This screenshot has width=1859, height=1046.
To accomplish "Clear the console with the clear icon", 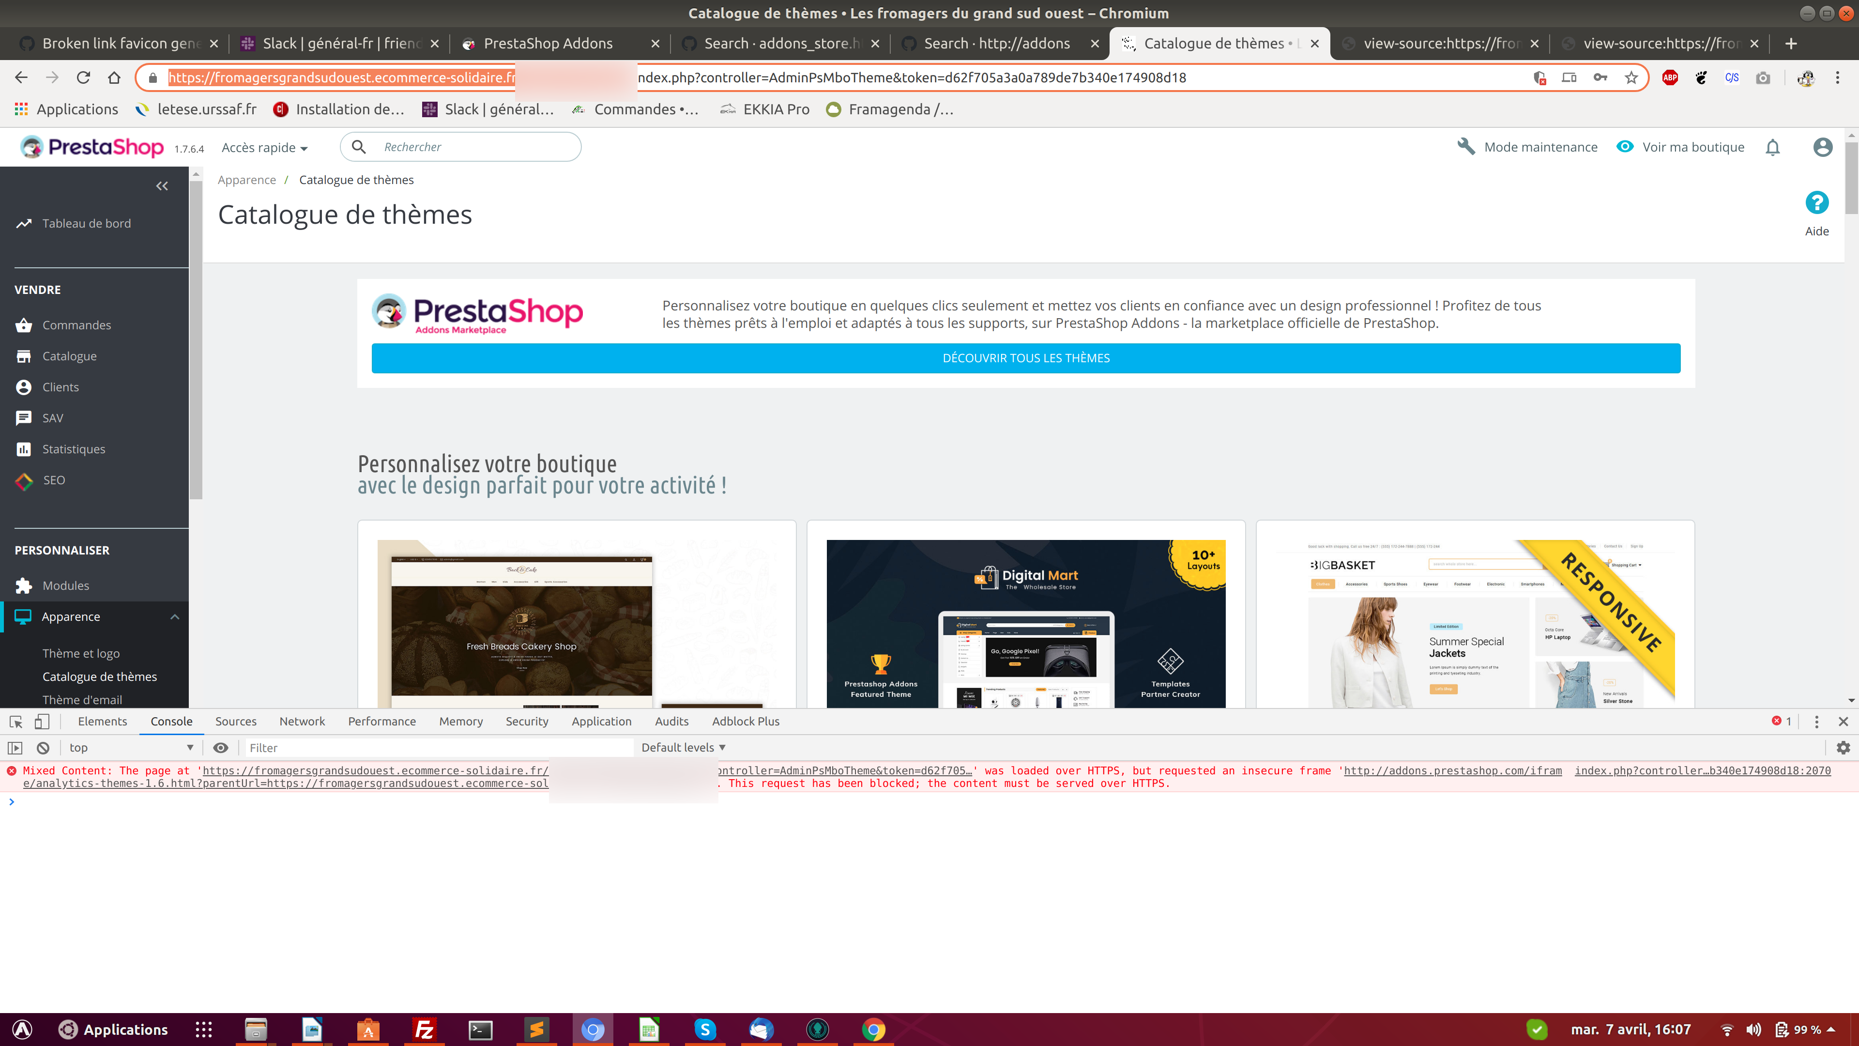I will click(x=43, y=747).
